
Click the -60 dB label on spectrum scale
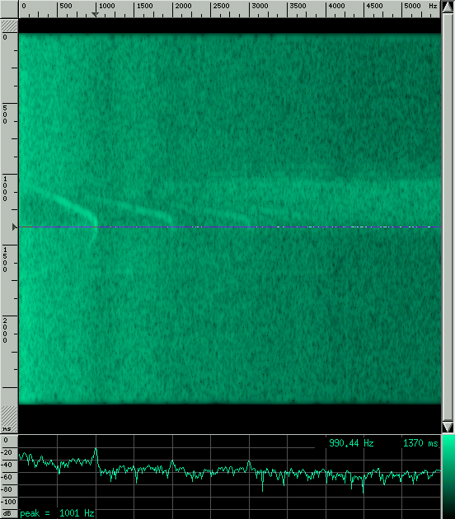click(x=6, y=477)
